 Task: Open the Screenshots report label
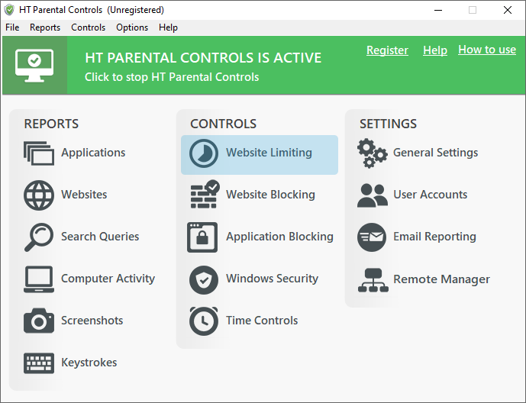(x=92, y=321)
